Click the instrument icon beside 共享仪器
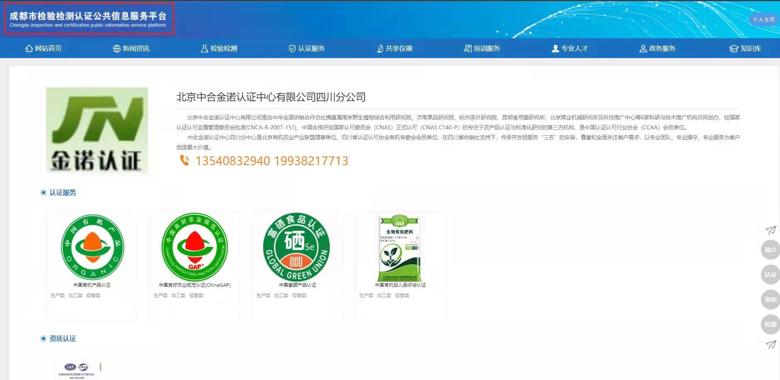This screenshot has width=780, height=380. coord(381,48)
